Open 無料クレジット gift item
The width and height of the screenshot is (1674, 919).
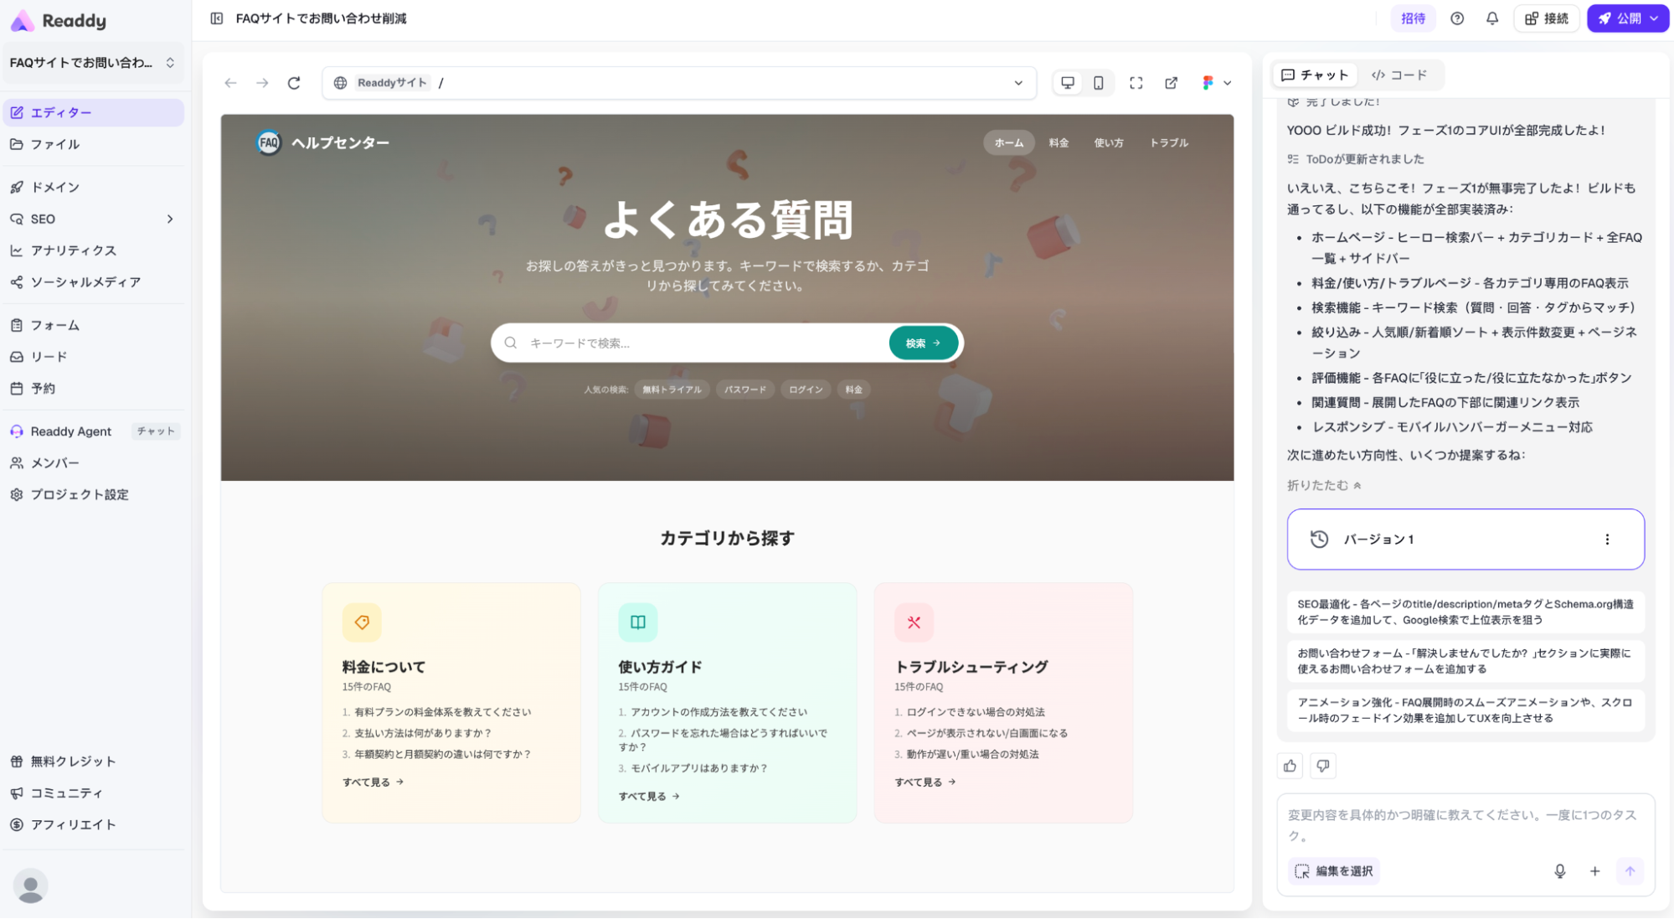(93, 762)
